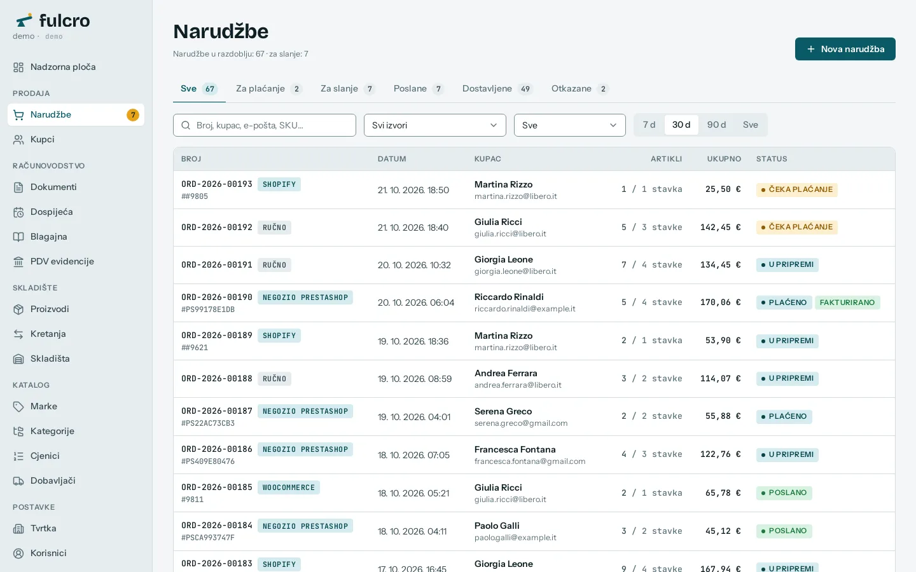
Task: Click the PDV evidencije bank icon
Action: click(18, 262)
